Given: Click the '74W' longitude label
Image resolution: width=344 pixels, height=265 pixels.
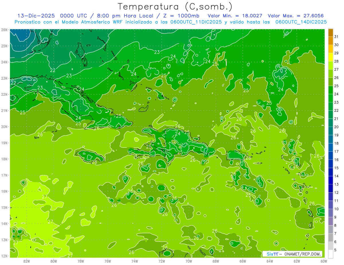Looking at the screenshot, I should pos(135,261).
